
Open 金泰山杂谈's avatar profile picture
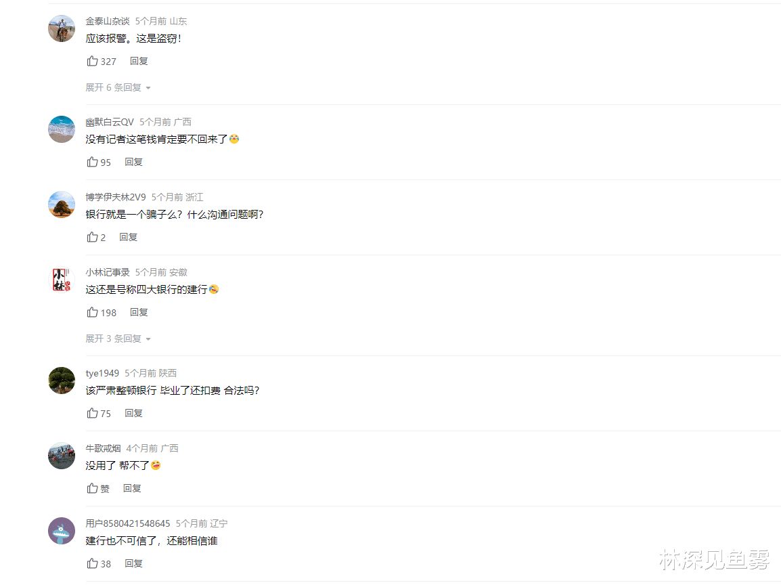coord(62,28)
